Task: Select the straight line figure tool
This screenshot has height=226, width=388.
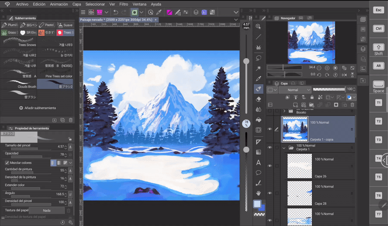Action: coord(259,37)
